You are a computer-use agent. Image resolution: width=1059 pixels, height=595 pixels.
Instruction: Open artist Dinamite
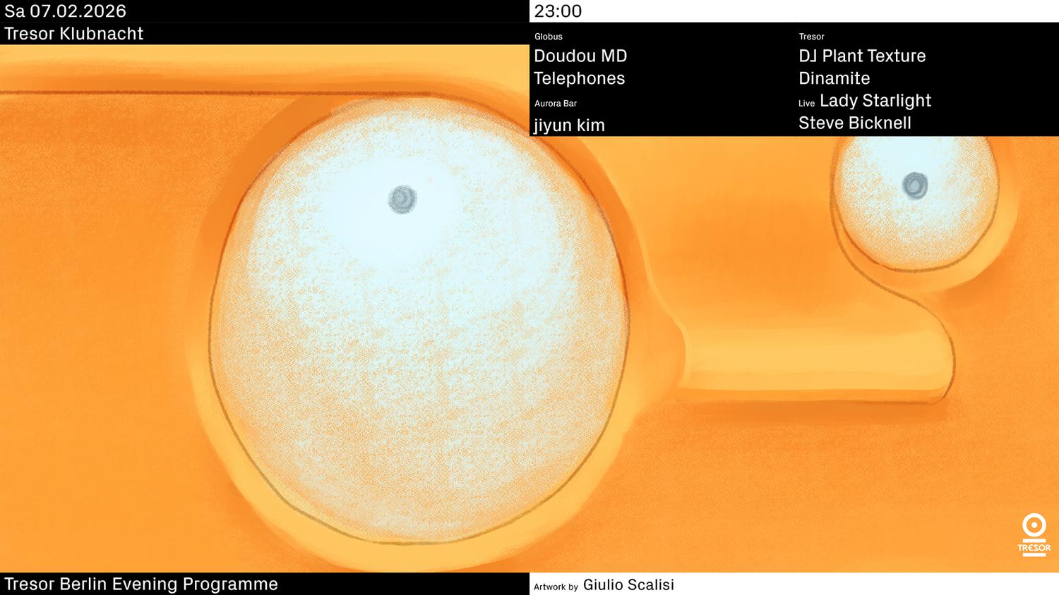point(834,78)
